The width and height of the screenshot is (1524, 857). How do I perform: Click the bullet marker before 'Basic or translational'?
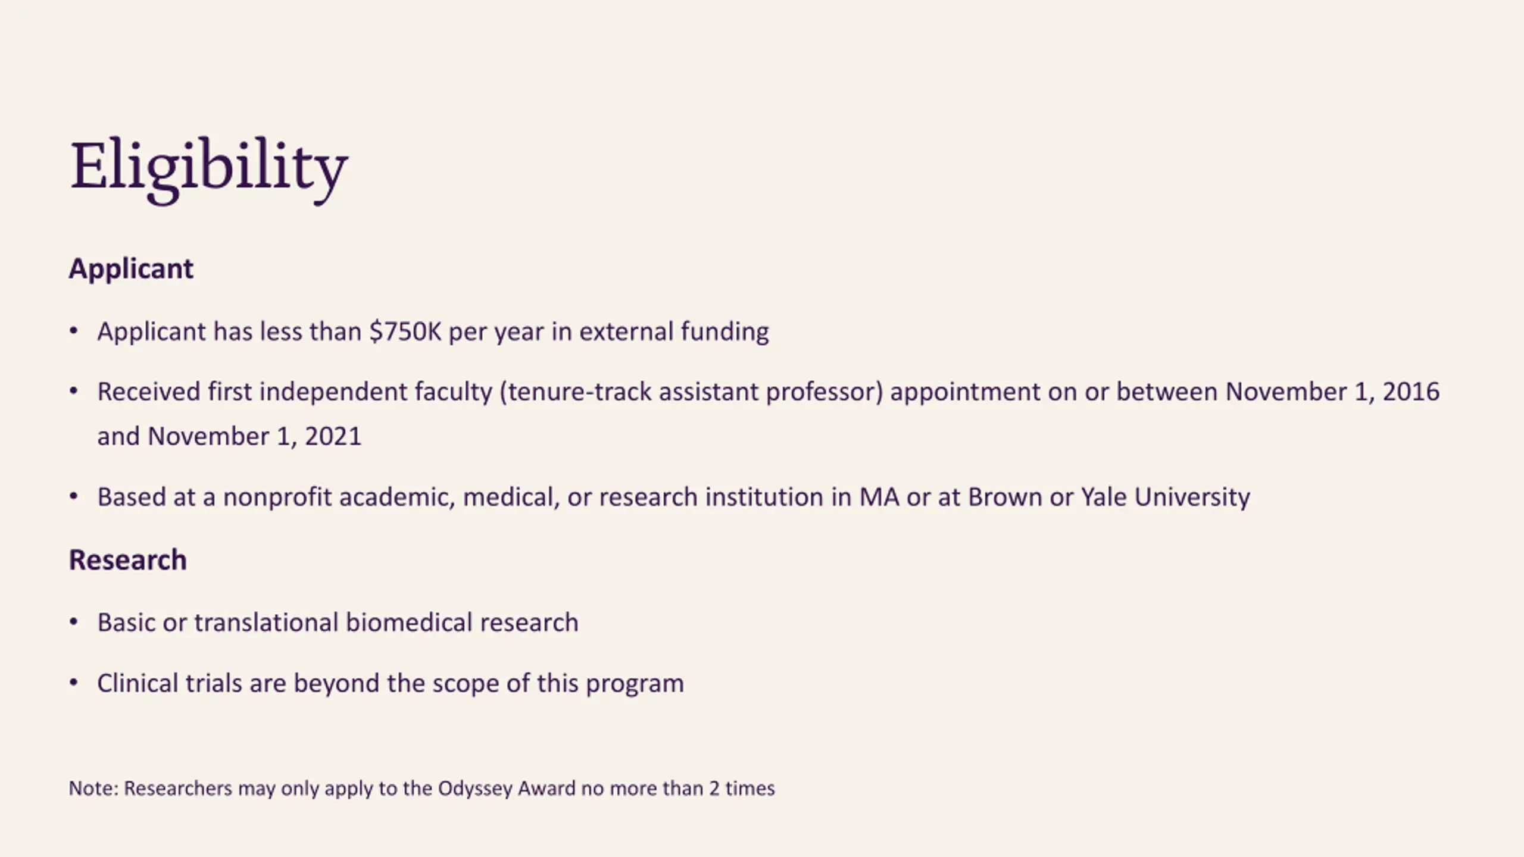point(74,622)
